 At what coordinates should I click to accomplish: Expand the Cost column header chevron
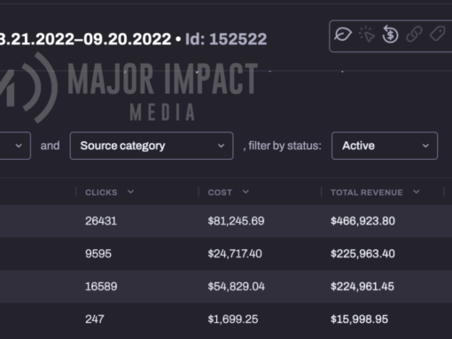[x=245, y=192]
